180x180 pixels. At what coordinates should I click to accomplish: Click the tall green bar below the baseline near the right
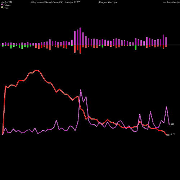tap(136, 47)
